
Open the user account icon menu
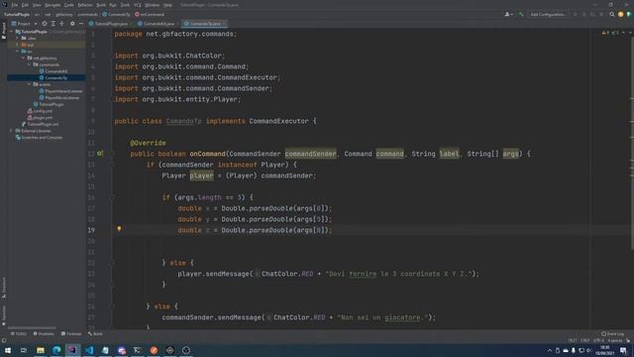coord(508,14)
